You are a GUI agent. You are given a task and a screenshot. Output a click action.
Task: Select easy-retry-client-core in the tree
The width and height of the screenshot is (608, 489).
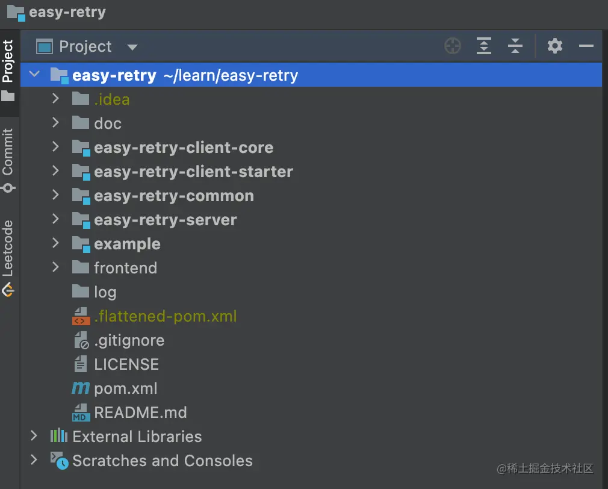[184, 148]
